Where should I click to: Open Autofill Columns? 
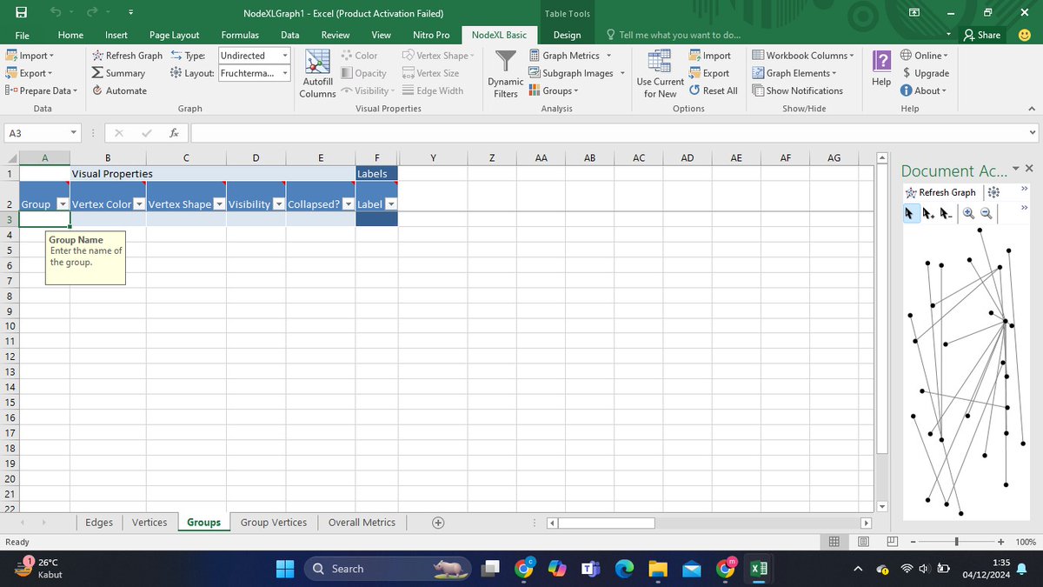[317, 74]
